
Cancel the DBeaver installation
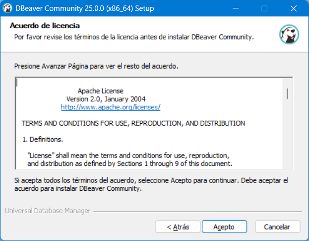(x=277, y=227)
